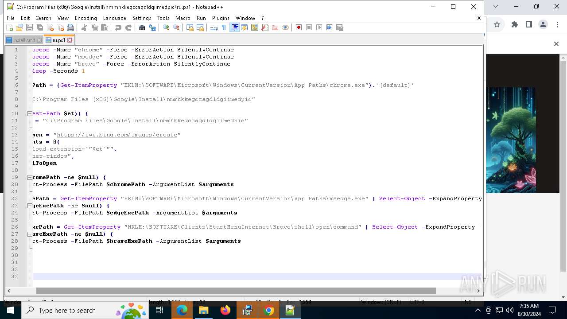Click the Save recorded macro icon

[340, 27]
